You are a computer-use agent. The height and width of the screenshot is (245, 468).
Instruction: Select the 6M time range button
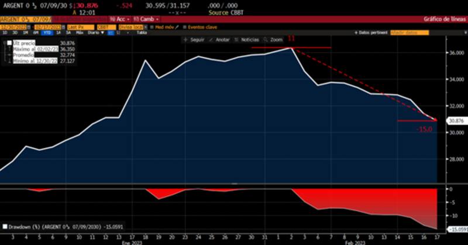(x=34, y=33)
